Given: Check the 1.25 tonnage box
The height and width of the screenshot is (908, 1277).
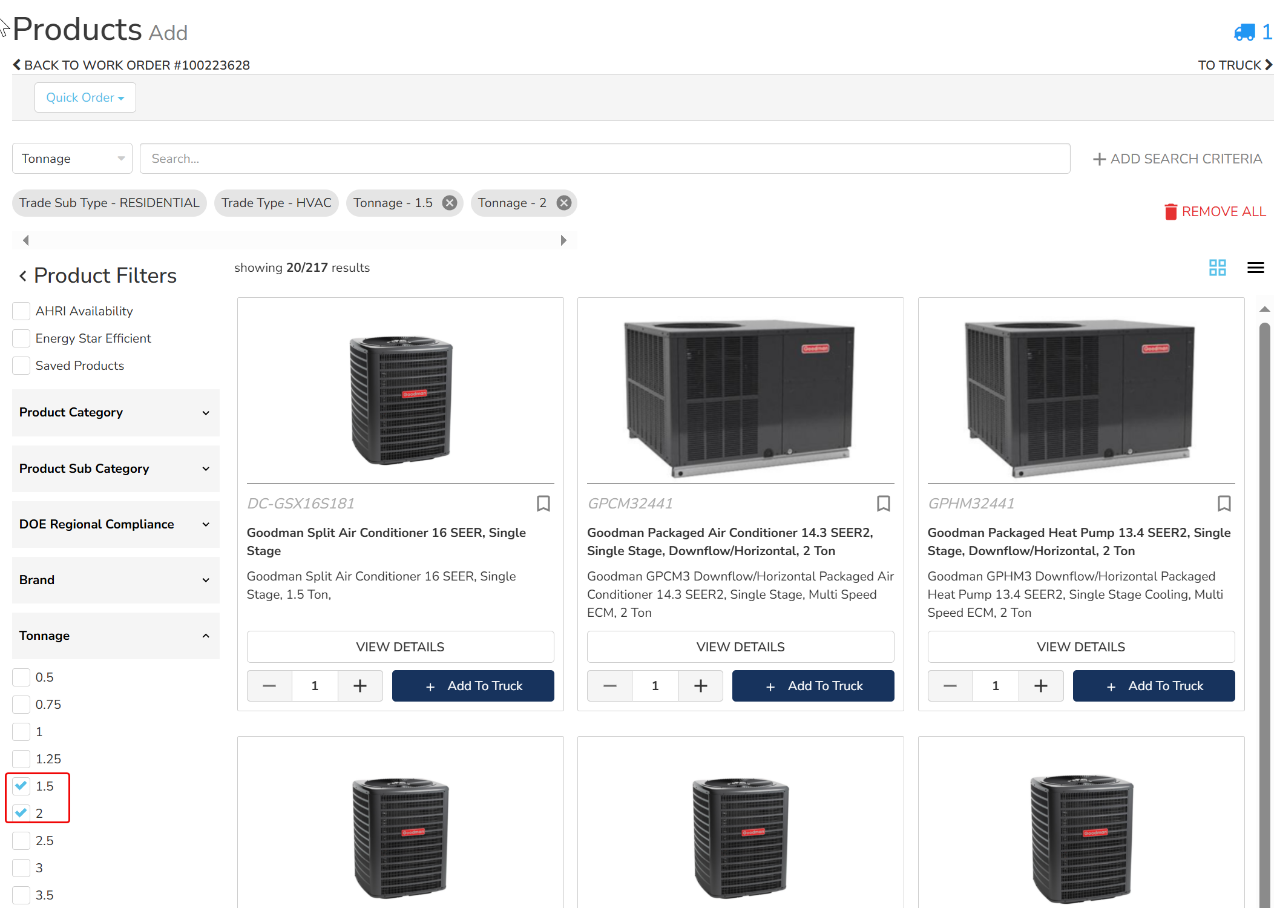Looking at the screenshot, I should click(21, 759).
